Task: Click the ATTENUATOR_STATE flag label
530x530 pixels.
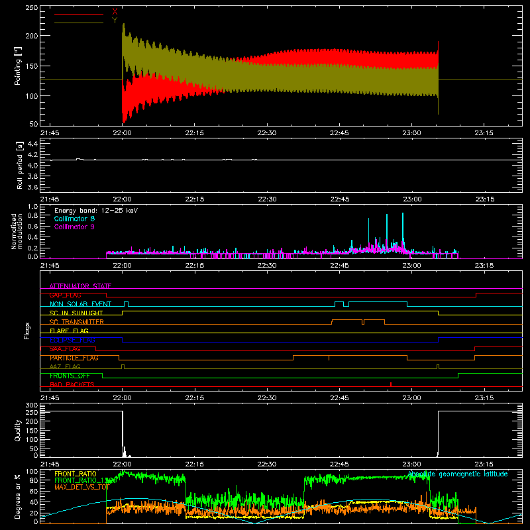Action: 80,286
